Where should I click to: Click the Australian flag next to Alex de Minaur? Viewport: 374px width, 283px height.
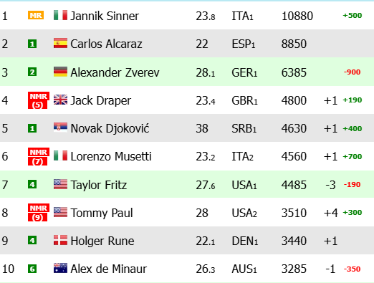(x=60, y=268)
